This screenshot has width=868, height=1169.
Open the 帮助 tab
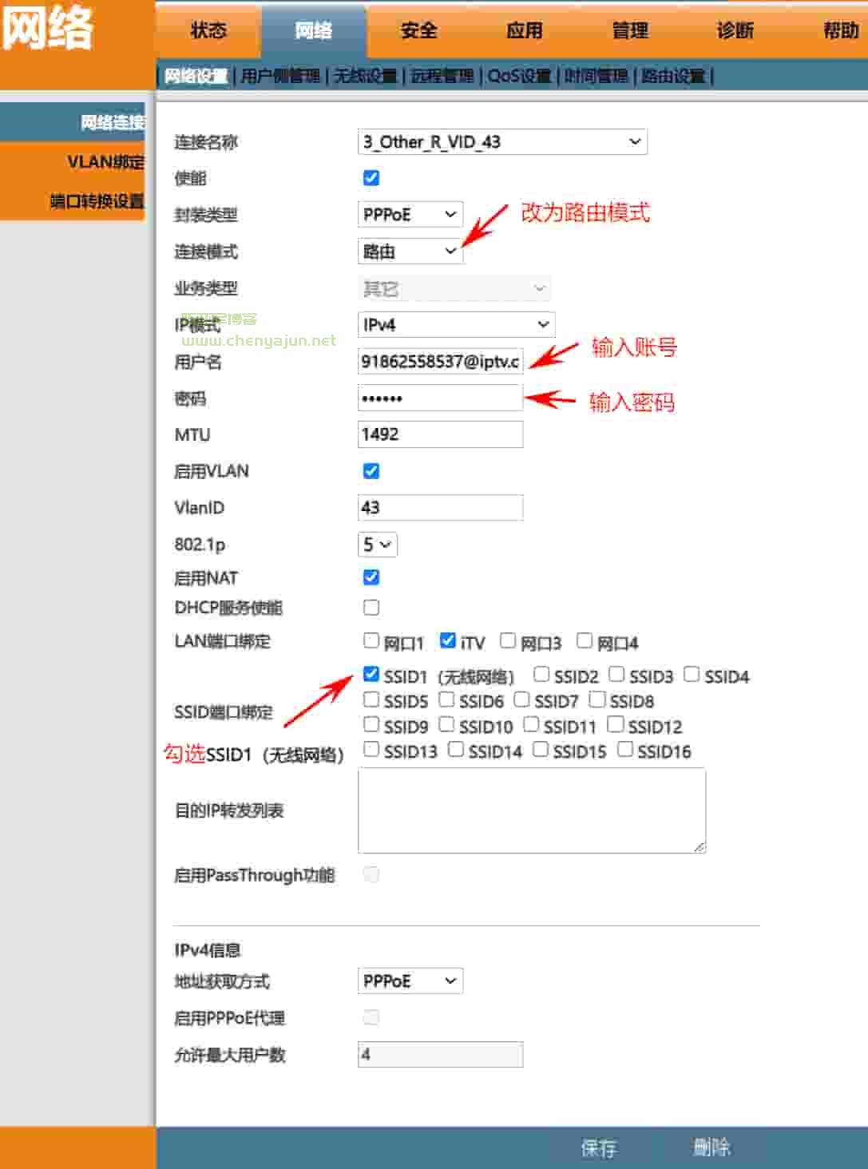(841, 30)
